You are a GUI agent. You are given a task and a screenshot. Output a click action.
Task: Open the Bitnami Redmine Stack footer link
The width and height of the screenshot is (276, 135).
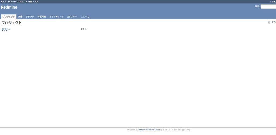click(x=149, y=130)
